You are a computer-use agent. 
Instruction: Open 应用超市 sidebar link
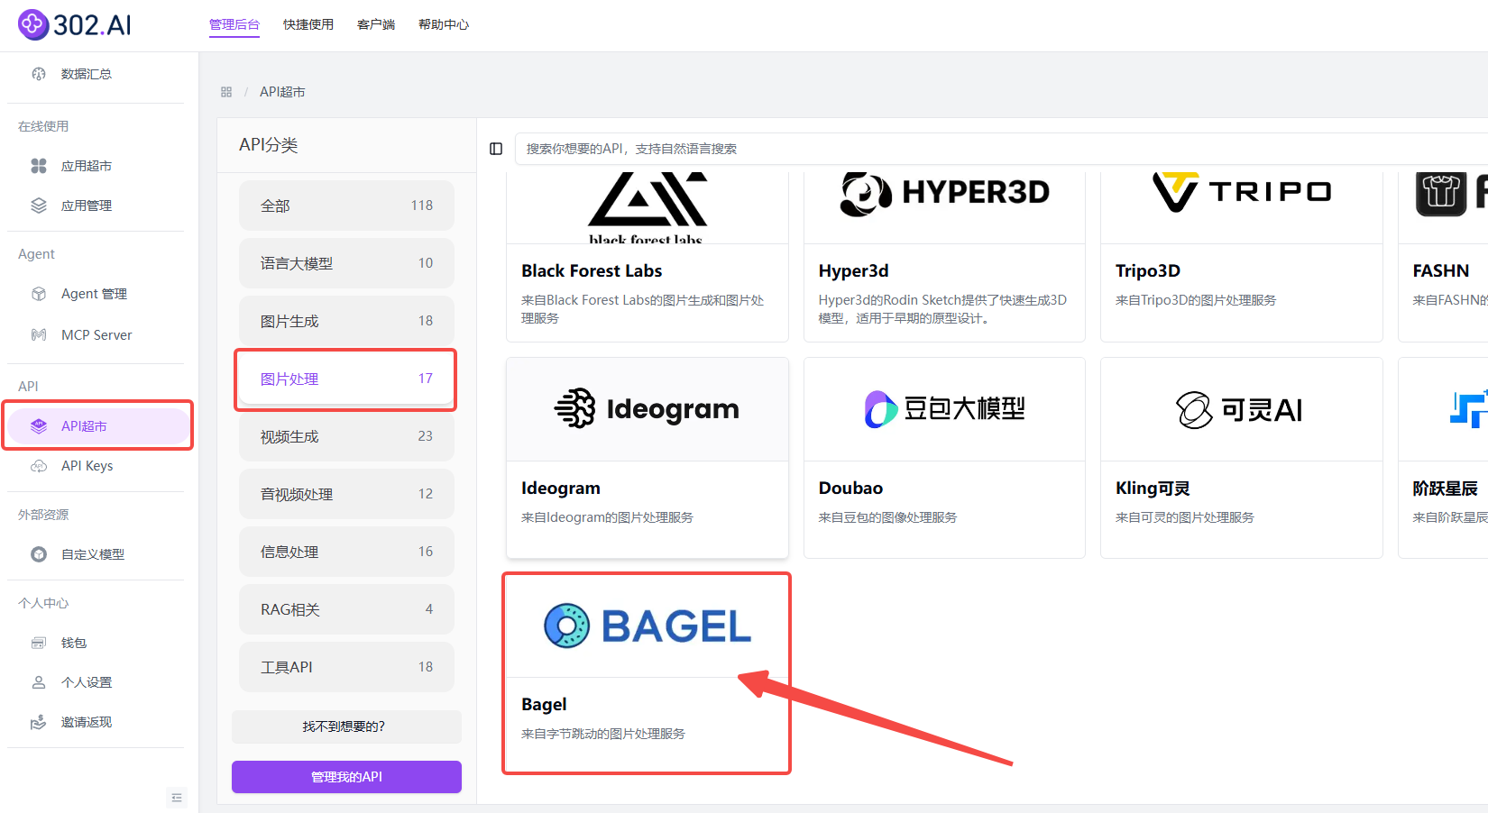(x=87, y=166)
